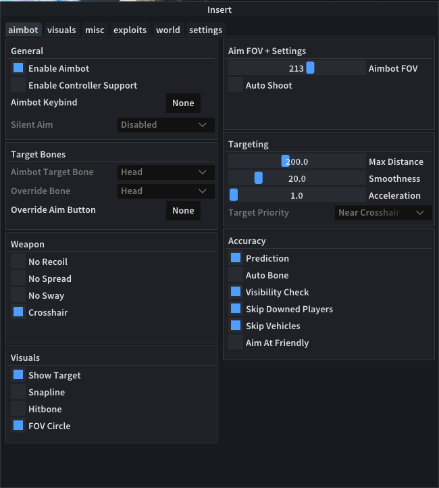Screen dimensions: 439x488
Task: Enable Aim At Friendly checkbox
Action: click(235, 343)
